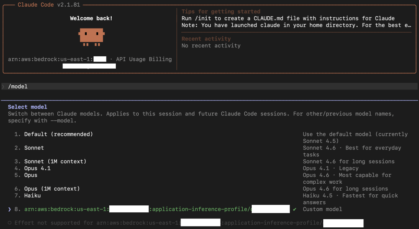
Task: Click the Select model heading
Action: click(27, 107)
